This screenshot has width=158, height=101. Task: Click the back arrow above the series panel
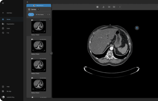[27, 2]
